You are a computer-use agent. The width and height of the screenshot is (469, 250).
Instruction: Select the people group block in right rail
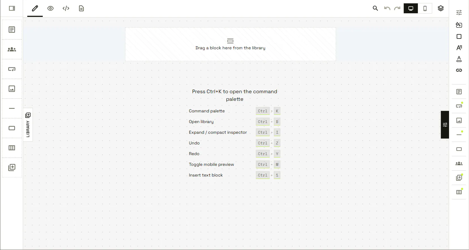click(x=459, y=164)
